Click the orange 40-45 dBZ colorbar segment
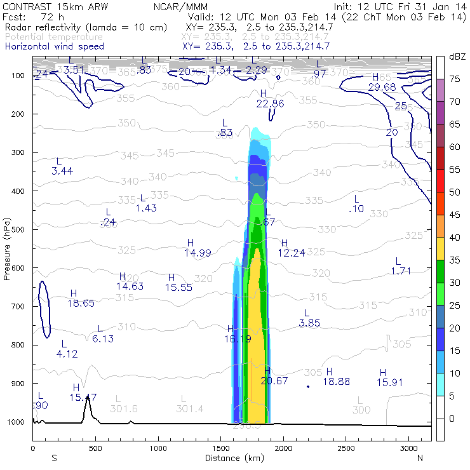Image resolution: width=470 pixels, height=470 pixels. [x=440, y=226]
